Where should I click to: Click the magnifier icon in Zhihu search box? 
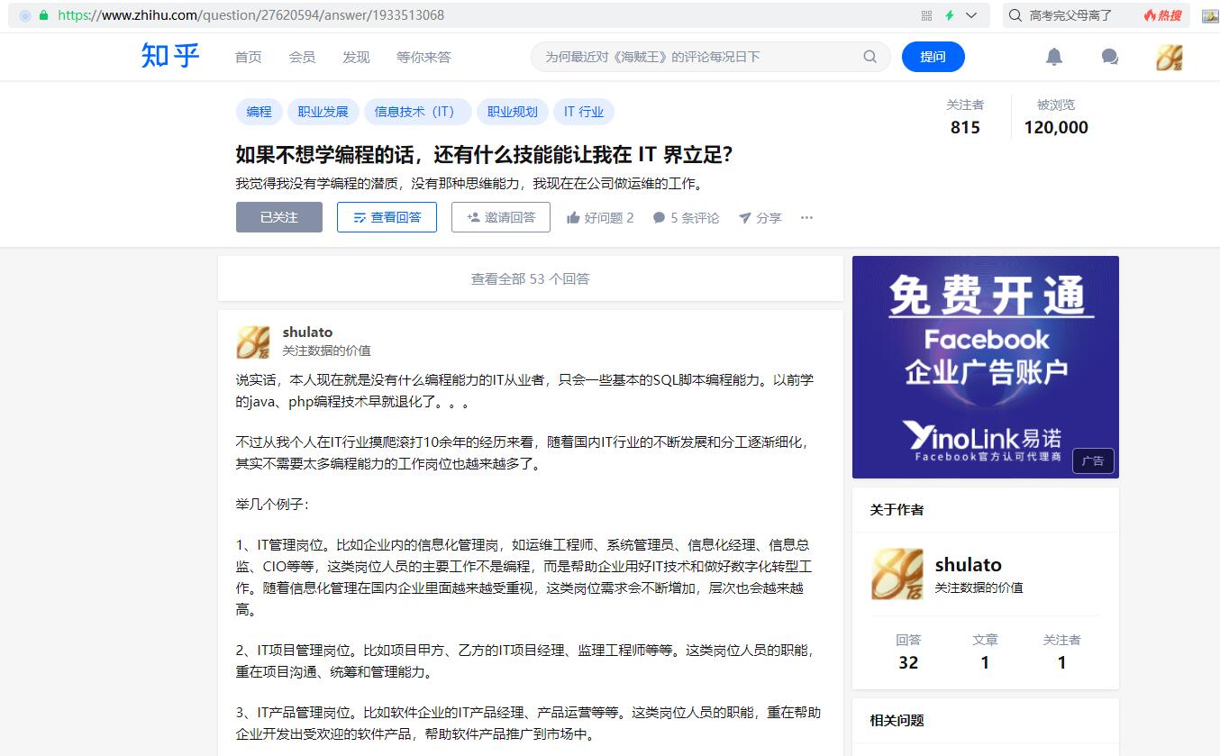tap(869, 57)
